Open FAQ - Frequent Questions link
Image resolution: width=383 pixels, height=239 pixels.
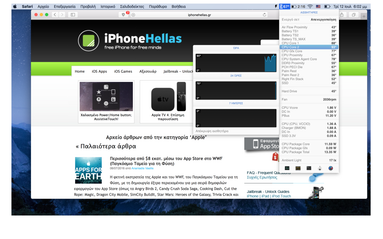click(x=269, y=173)
